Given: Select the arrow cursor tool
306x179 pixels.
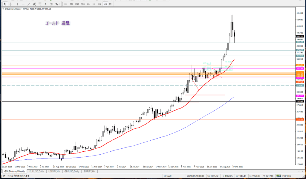Looking at the screenshot, I should point(5,4).
